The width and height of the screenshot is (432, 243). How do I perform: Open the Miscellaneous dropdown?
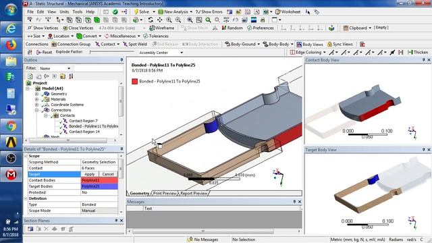[122, 36]
